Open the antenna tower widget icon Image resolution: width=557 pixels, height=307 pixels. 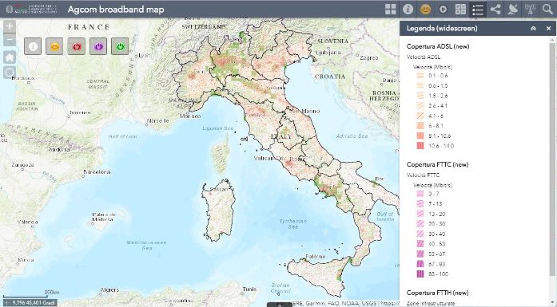tap(530, 10)
